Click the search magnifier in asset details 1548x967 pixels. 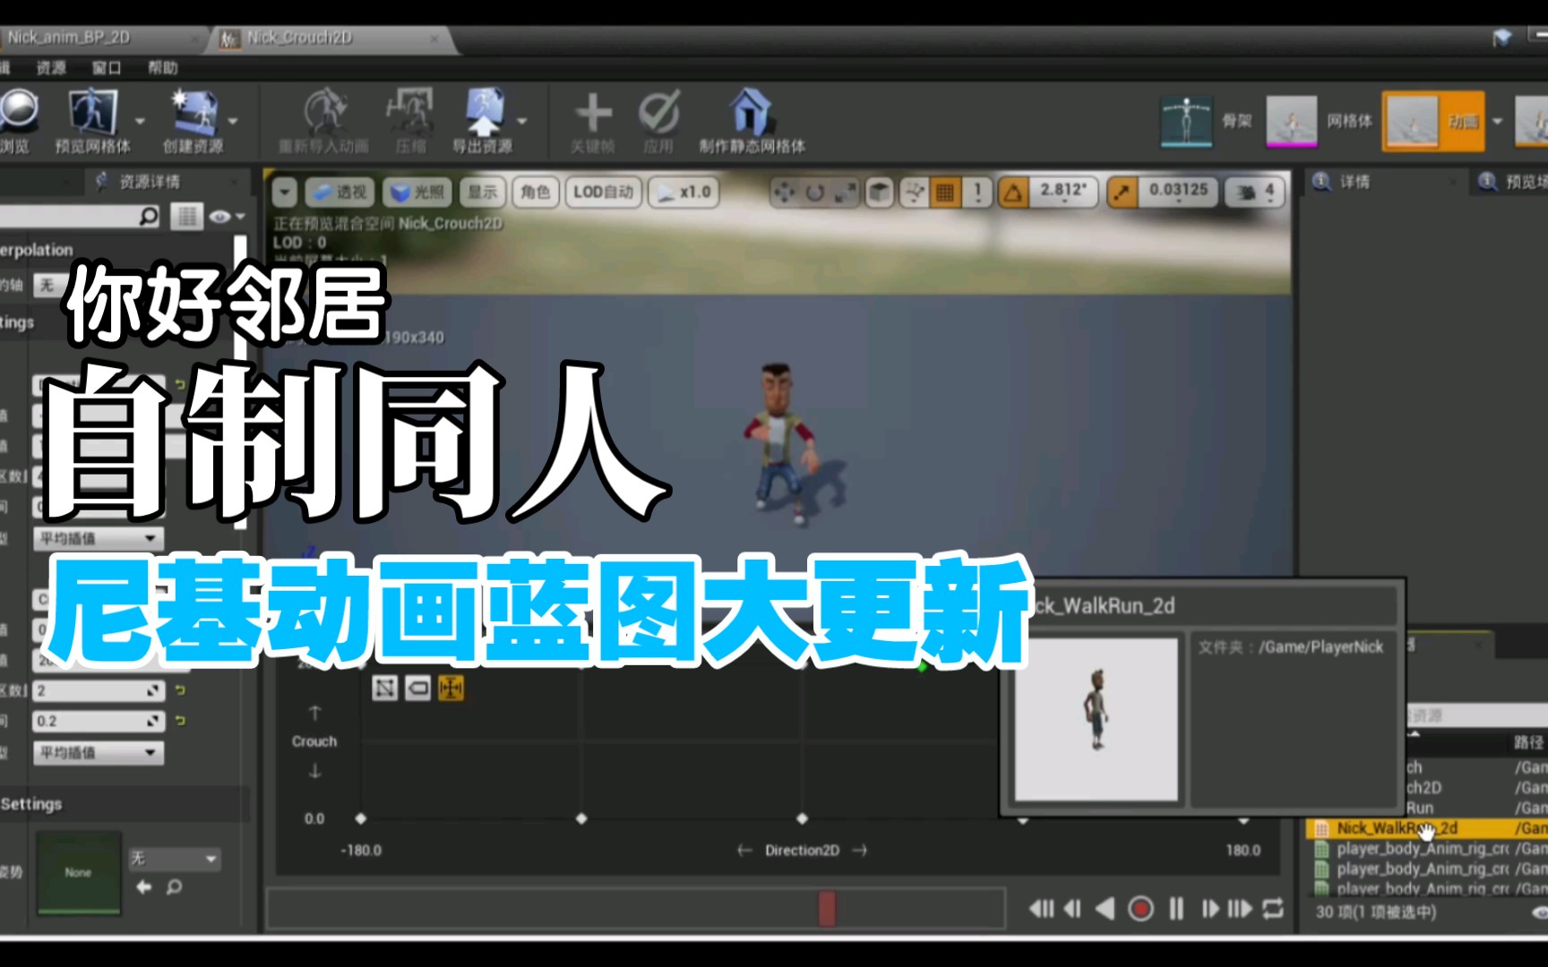[x=149, y=216]
